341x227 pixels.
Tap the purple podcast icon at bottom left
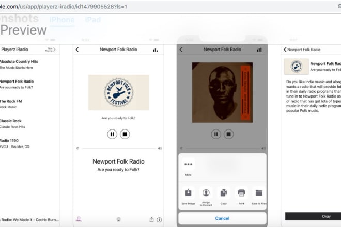point(79,219)
